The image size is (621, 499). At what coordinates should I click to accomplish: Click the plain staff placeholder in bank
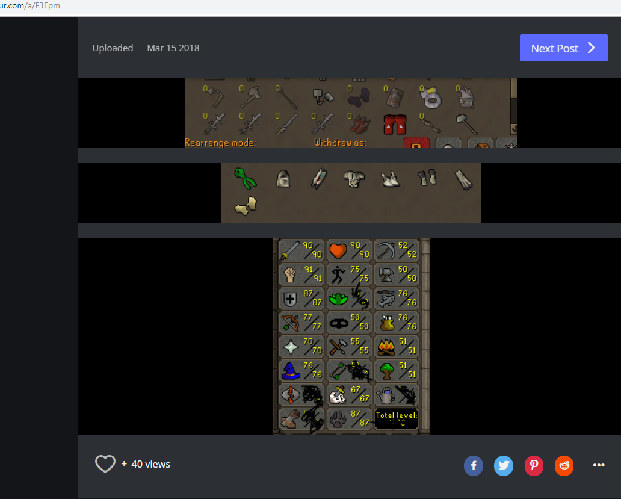click(x=288, y=98)
